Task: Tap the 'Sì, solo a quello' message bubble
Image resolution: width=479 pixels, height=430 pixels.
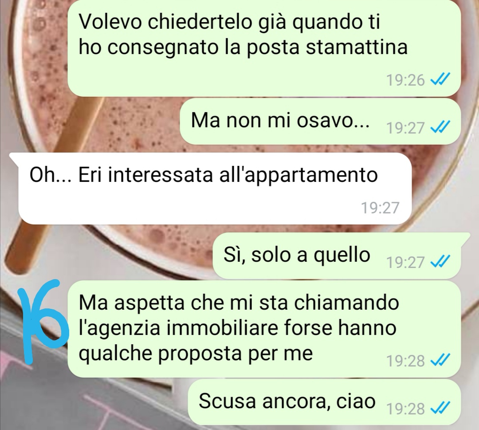Action: [x=340, y=256]
